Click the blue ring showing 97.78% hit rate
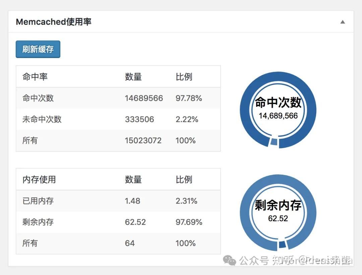Viewport: 362px width, 275px height. pyautogui.click(x=278, y=78)
